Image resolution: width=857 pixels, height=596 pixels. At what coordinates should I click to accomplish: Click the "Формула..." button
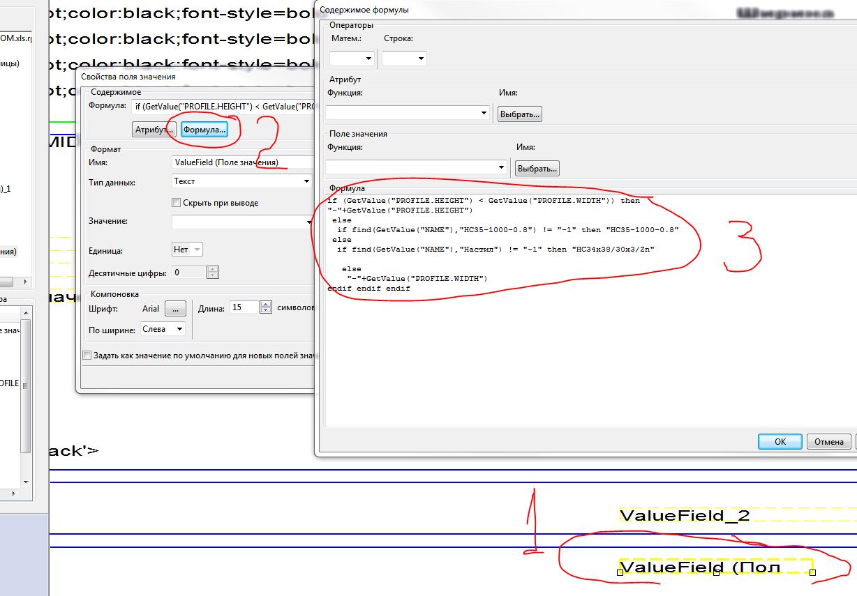tap(204, 130)
